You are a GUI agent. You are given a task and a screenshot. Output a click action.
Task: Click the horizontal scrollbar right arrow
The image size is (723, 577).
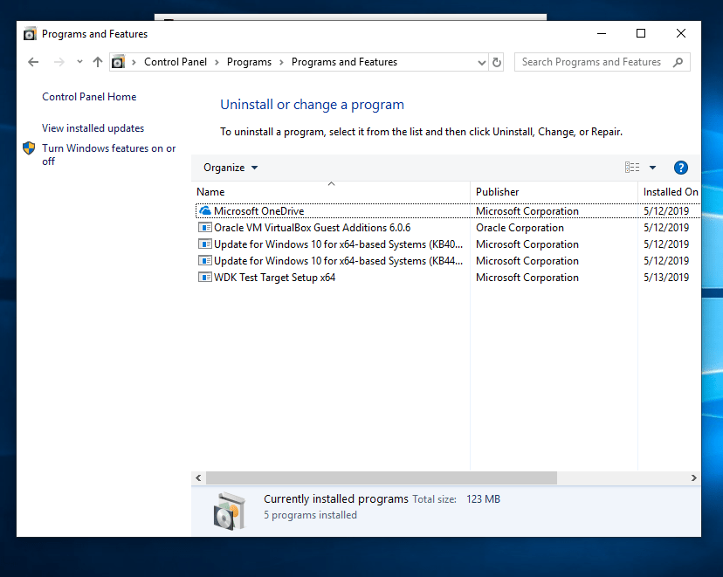pyautogui.click(x=693, y=477)
